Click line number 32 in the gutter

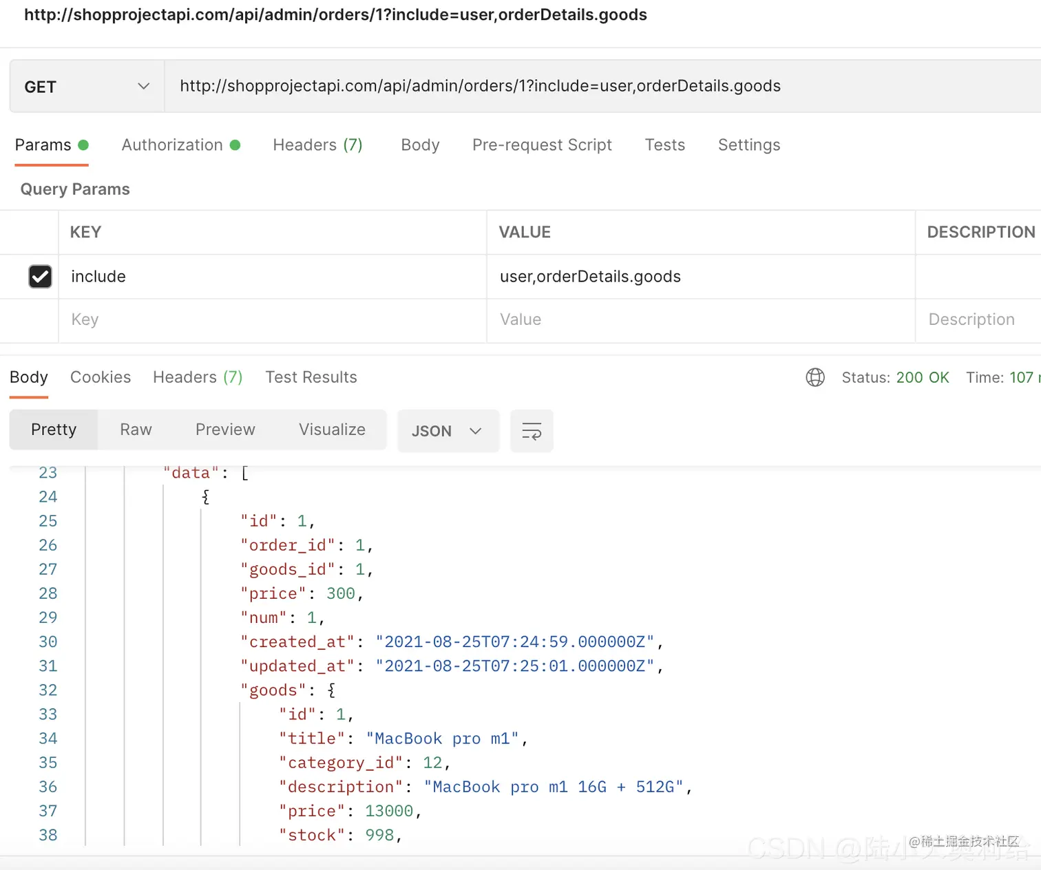point(48,690)
